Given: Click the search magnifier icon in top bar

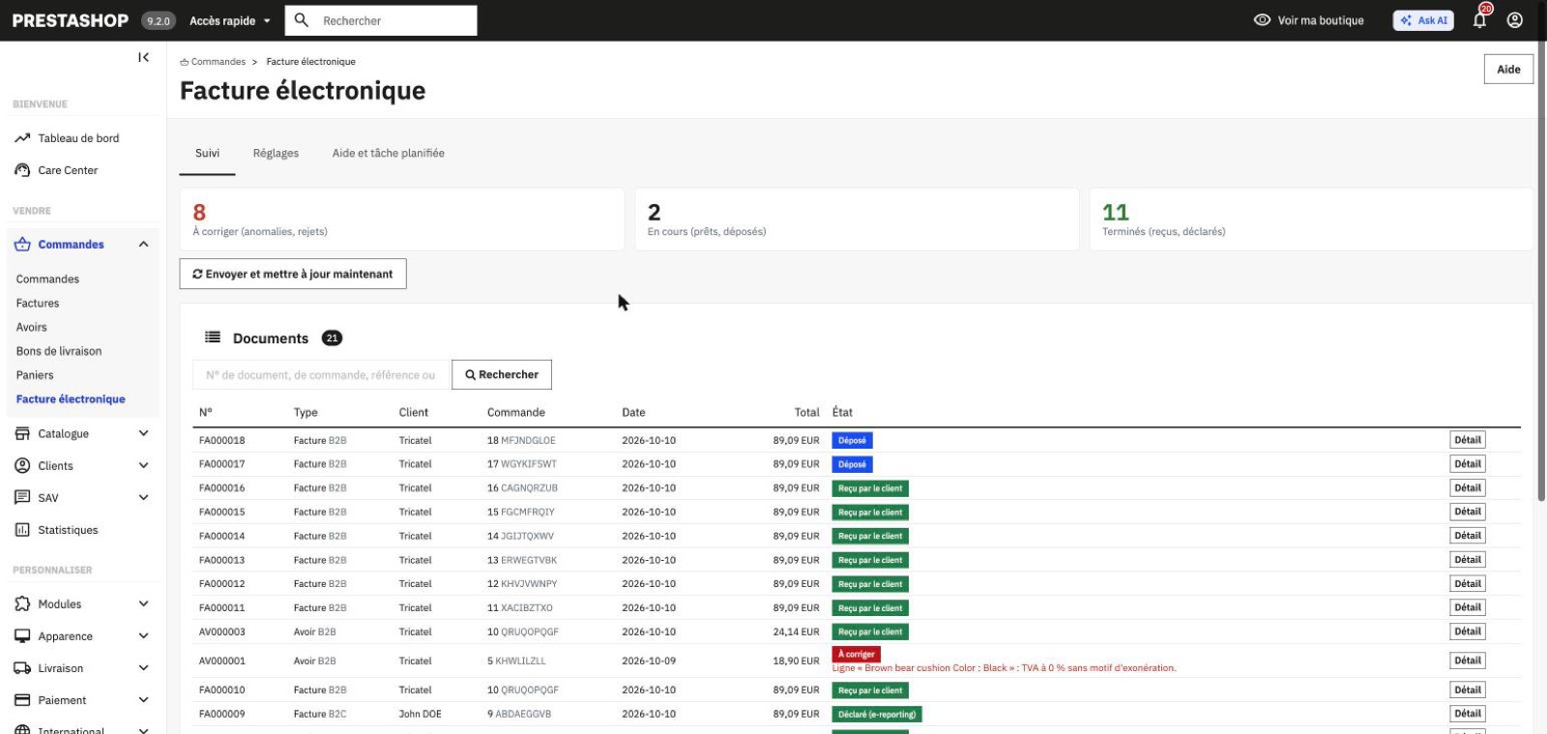Looking at the screenshot, I should coord(302,20).
